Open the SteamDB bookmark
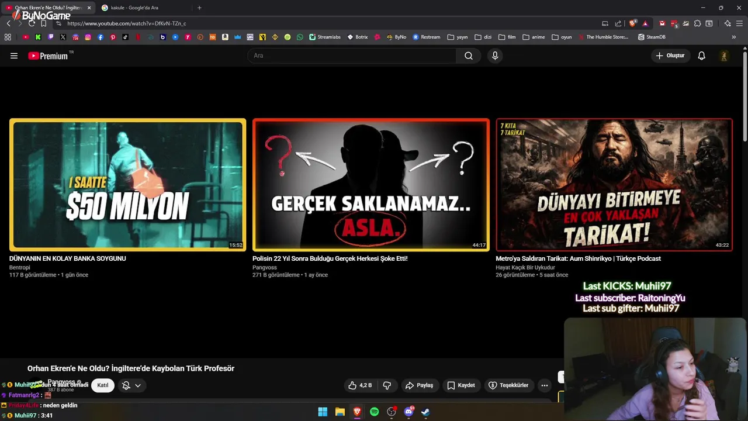This screenshot has height=421, width=748. pyautogui.click(x=652, y=37)
